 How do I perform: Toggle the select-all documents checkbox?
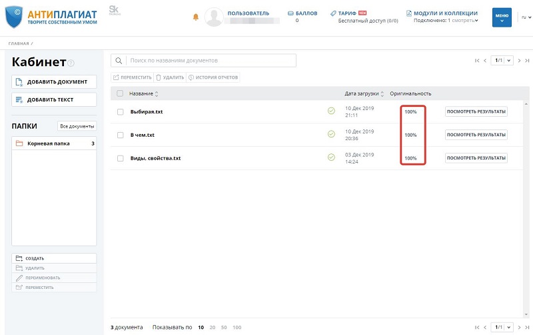coord(120,93)
